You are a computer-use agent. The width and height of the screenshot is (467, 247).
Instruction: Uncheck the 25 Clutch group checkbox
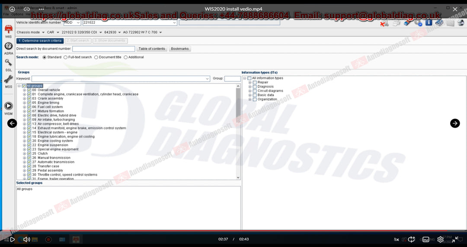click(29, 154)
